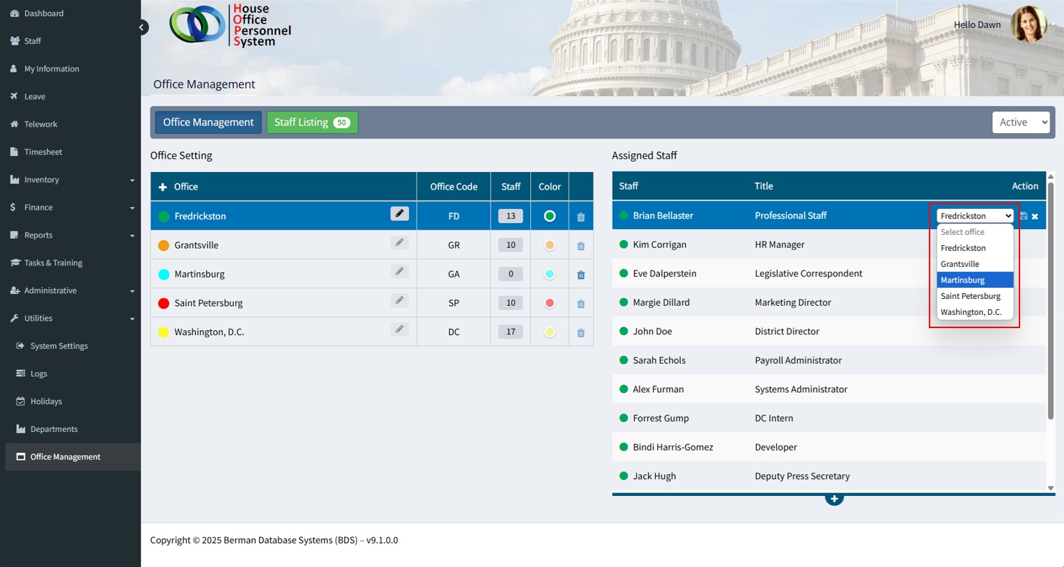Open Timesheet from the sidebar menu
Screen dimensions: 1064x567
(43, 152)
